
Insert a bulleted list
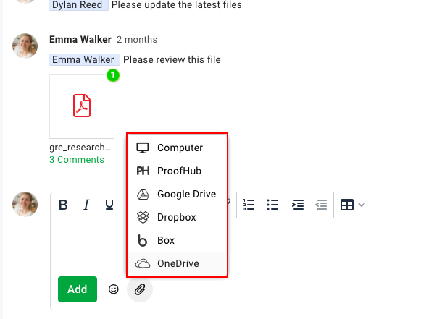(x=272, y=205)
